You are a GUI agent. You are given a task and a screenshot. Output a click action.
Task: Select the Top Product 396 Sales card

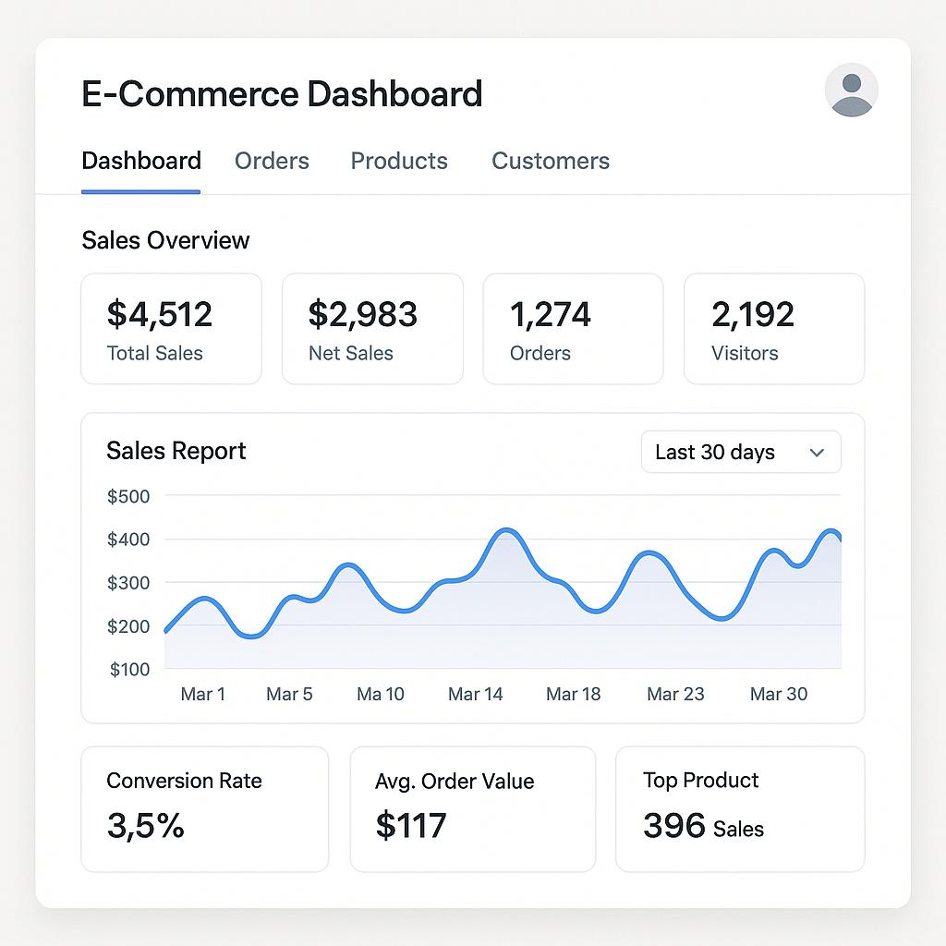[x=740, y=809]
